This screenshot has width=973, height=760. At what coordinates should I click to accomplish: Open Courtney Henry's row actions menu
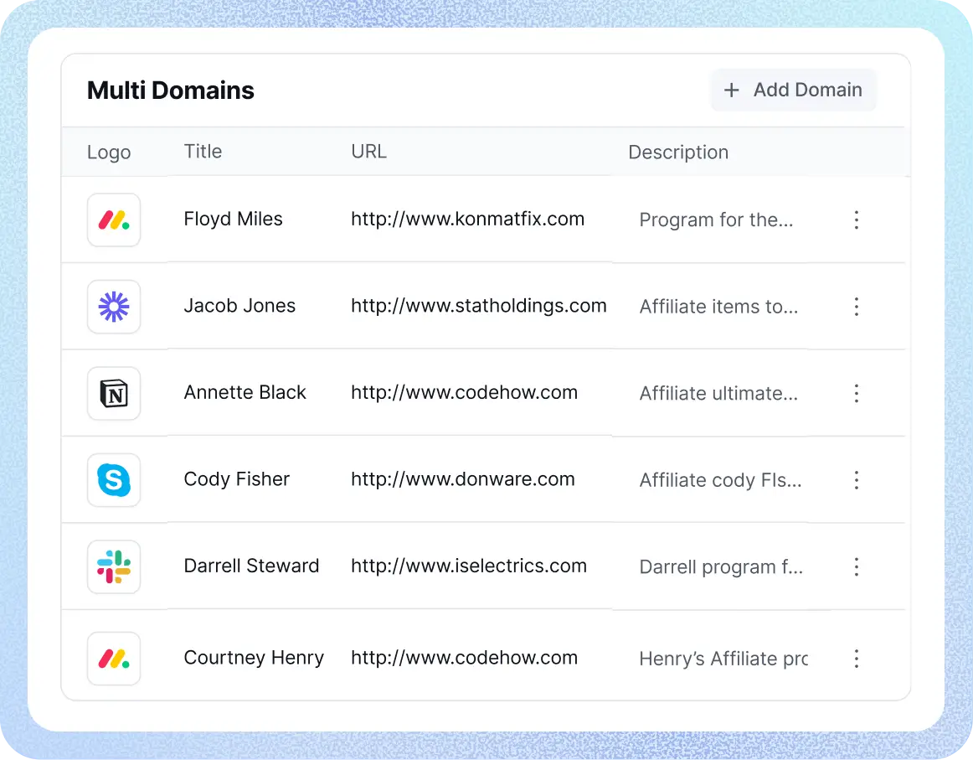857,659
